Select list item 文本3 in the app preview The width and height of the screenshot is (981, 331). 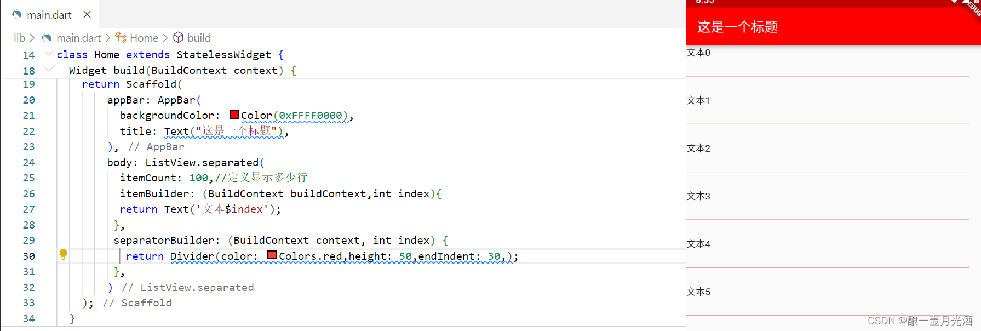coord(698,196)
